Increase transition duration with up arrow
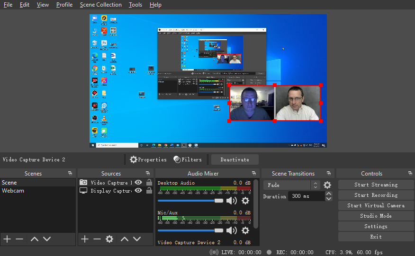 click(329, 194)
